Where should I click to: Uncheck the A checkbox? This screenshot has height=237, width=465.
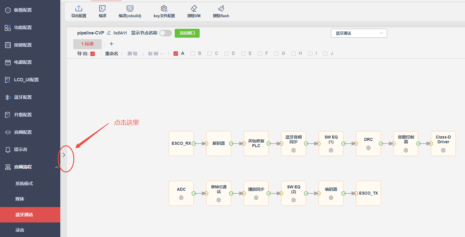(x=176, y=54)
